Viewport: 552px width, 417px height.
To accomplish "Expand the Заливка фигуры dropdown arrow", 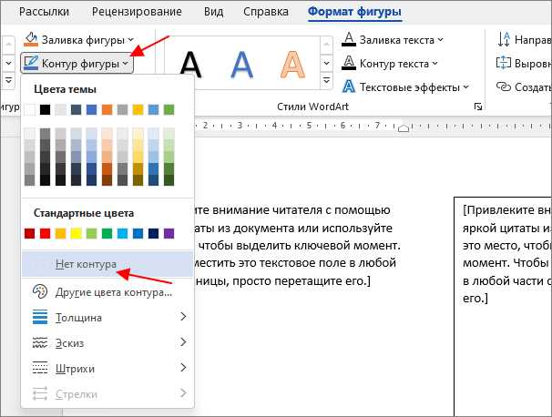I will (x=130, y=40).
